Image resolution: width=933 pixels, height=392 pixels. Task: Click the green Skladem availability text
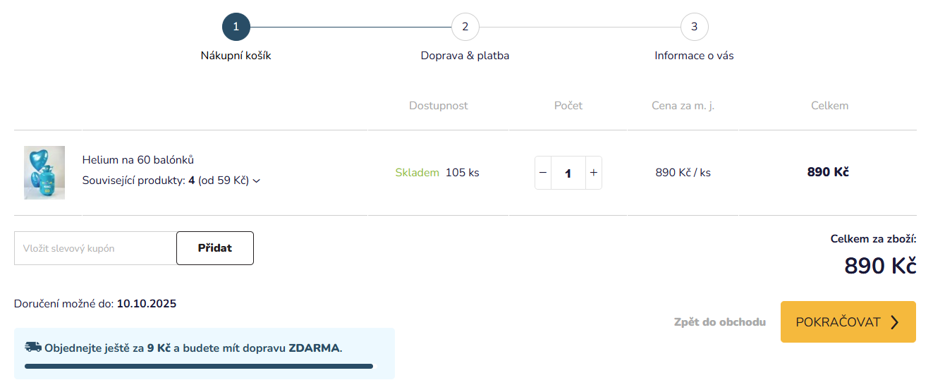tap(417, 173)
